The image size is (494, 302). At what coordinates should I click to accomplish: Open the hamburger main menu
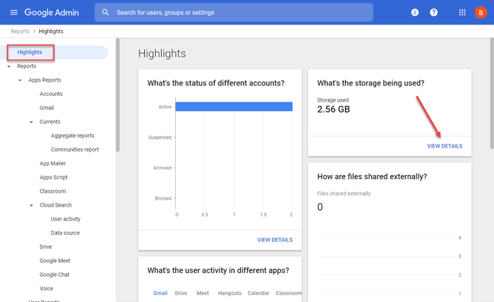[x=14, y=12]
